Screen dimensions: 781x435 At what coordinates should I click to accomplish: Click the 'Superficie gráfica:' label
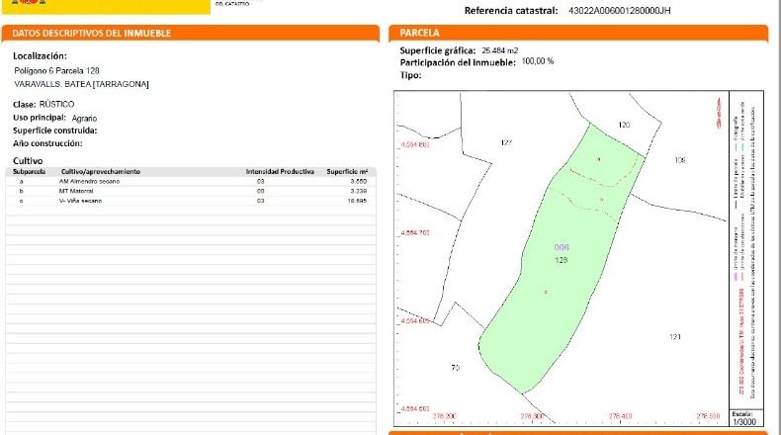(438, 50)
